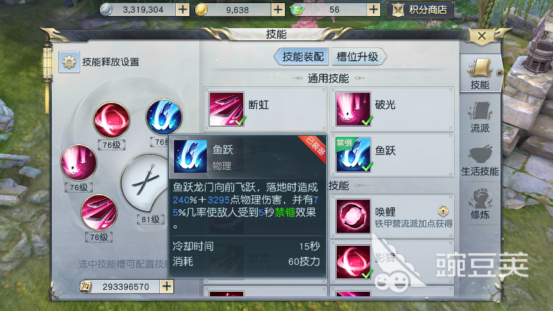Tap the locked 唤鲤 skill icon
This screenshot has height=311, width=553.
coord(353,216)
